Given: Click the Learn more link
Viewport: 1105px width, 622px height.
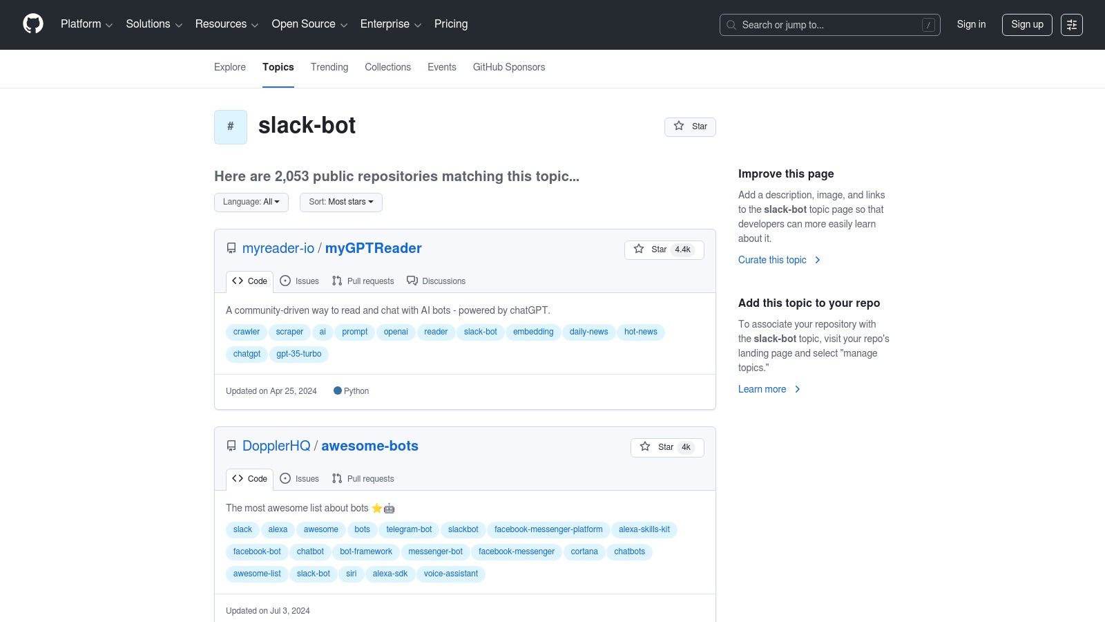Looking at the screenshot, I should point(769,389).
